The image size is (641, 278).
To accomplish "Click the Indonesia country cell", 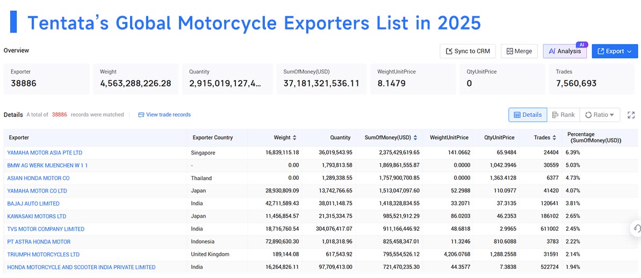I will click(203, 242).
